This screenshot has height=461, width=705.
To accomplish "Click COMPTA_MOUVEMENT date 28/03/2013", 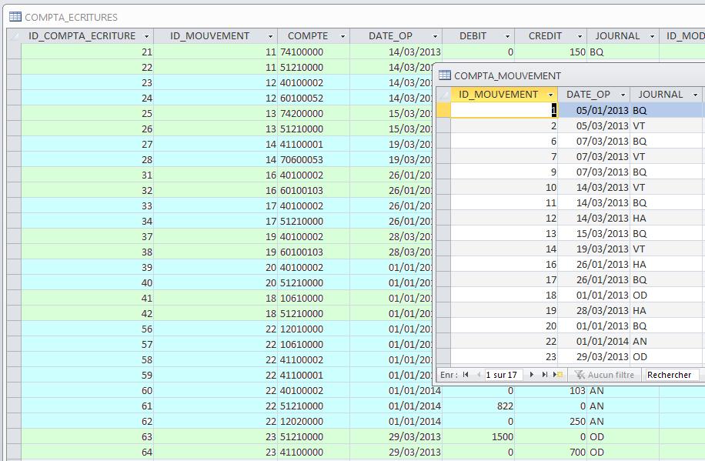I will 594,310.
